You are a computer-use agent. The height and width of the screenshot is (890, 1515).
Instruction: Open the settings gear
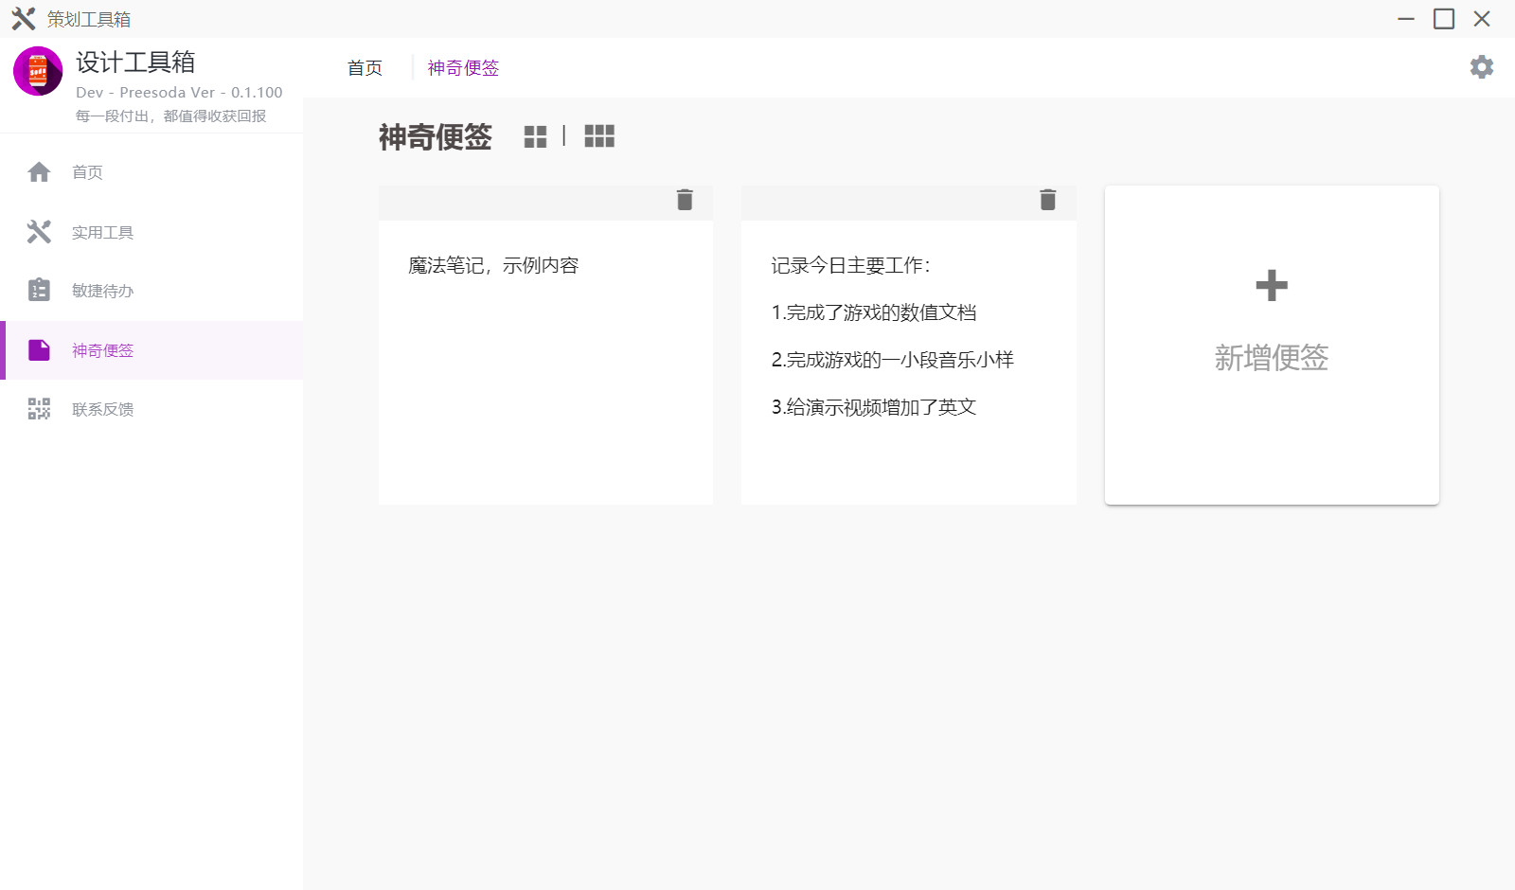click(1482, 67)
